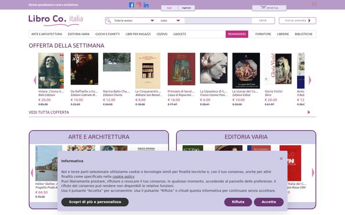Click the 'Principio di Secol...' title
This screenshot has height=215, width=345.
(181, 91)
